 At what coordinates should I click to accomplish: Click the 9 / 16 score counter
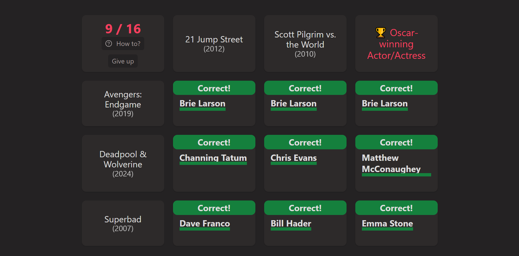(x=123, y=29)
